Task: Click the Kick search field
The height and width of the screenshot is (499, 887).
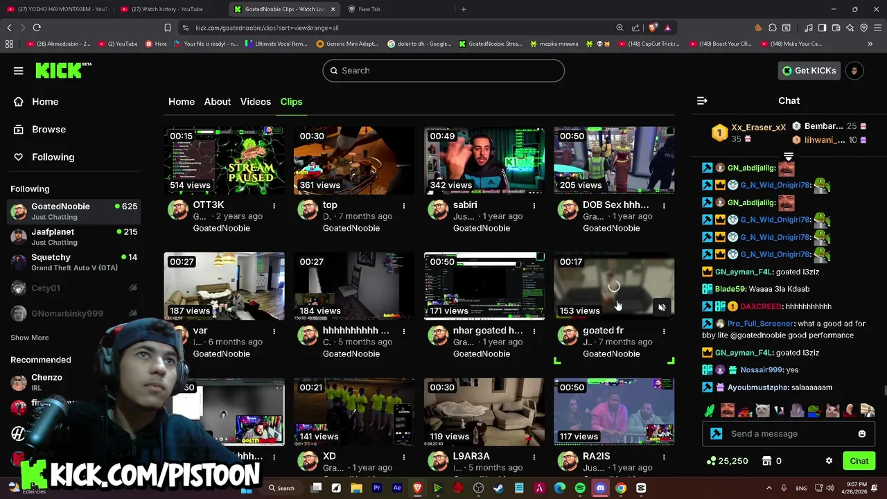Action: 443,71
